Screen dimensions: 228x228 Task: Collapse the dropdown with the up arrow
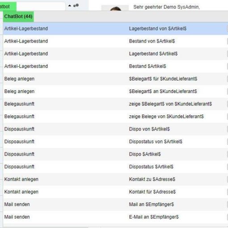70,6
